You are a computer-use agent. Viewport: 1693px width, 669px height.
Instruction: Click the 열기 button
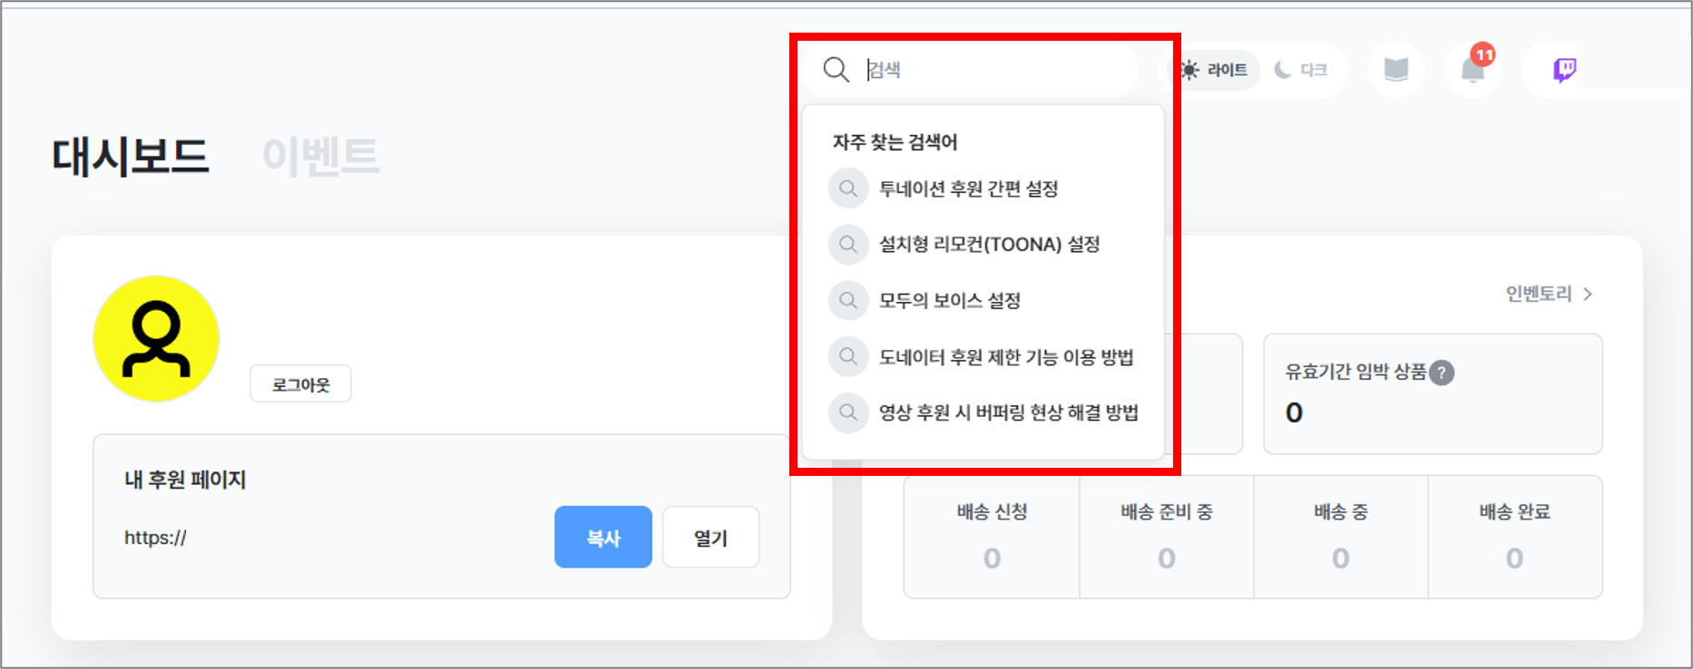710,538
